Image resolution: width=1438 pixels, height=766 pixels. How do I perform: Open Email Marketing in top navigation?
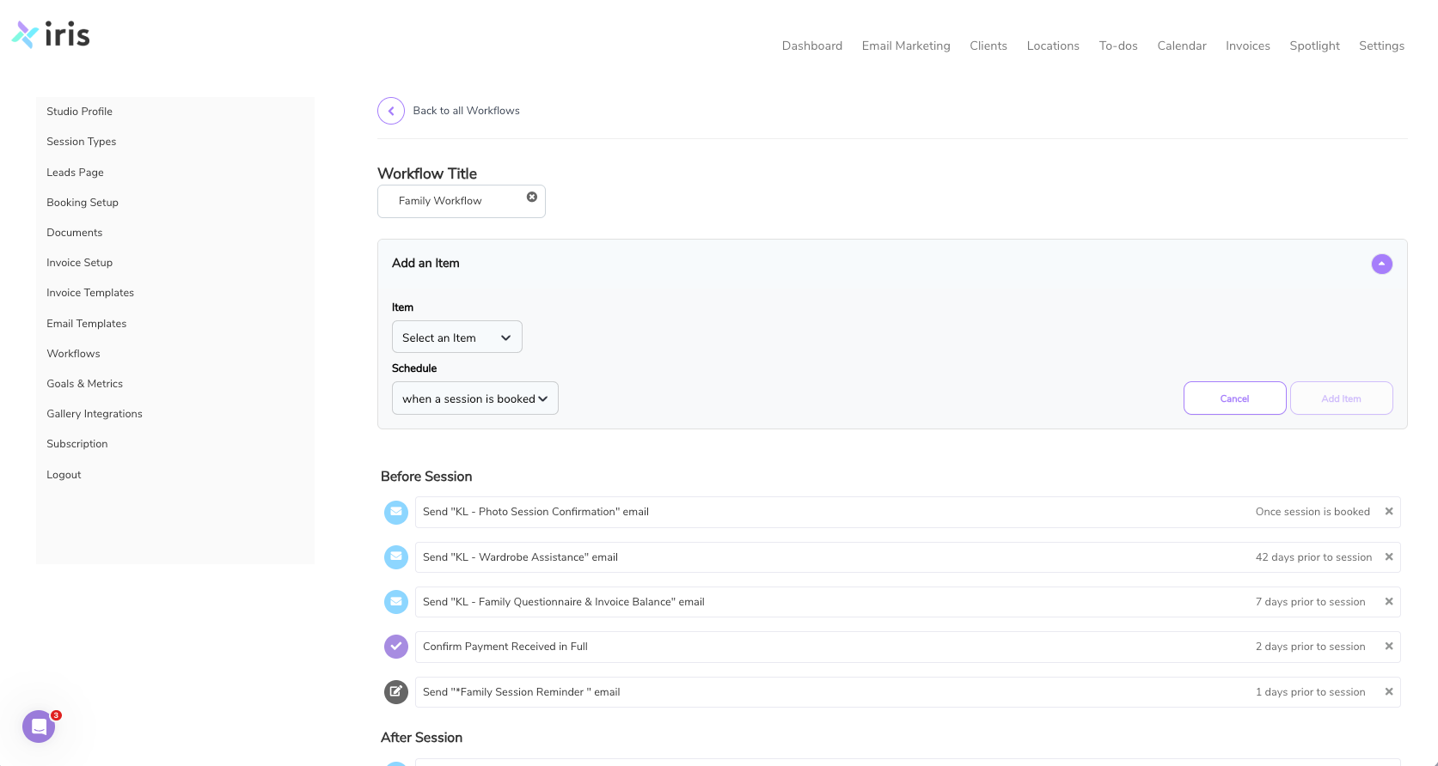(x=906, y=46)
